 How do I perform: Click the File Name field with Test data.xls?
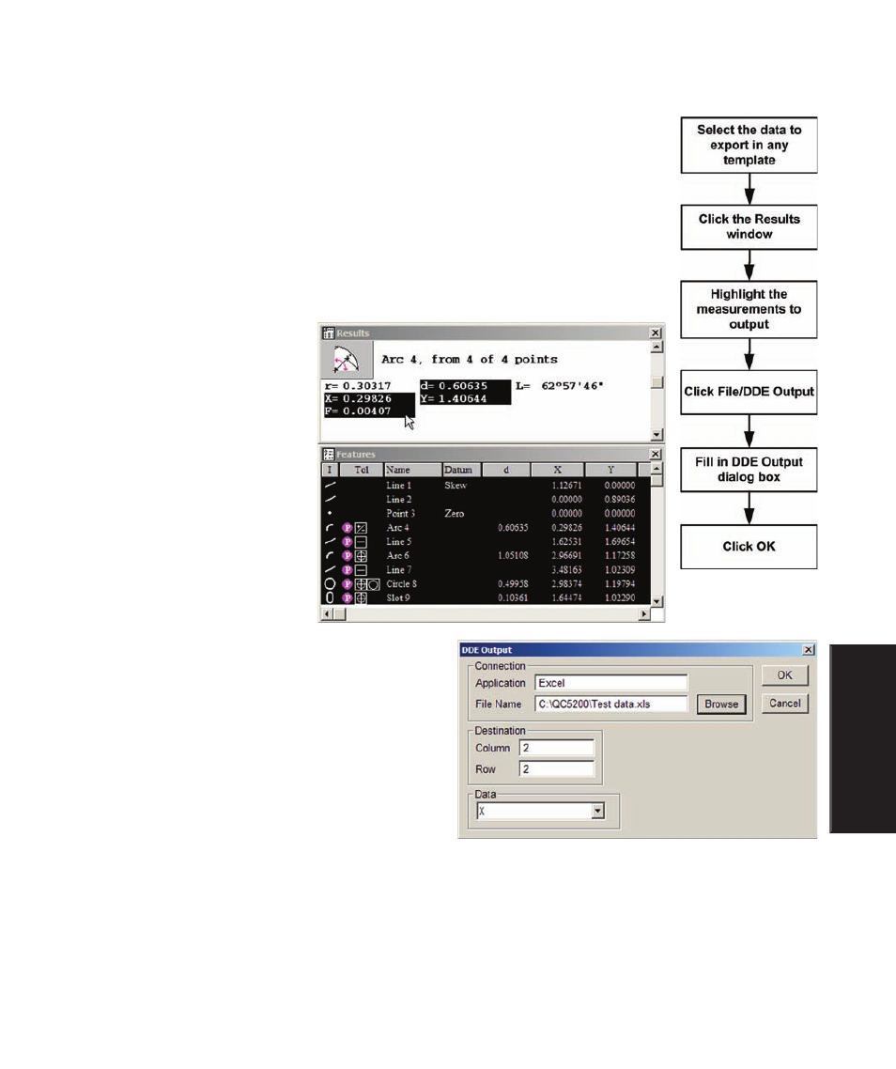click(611, 704)
